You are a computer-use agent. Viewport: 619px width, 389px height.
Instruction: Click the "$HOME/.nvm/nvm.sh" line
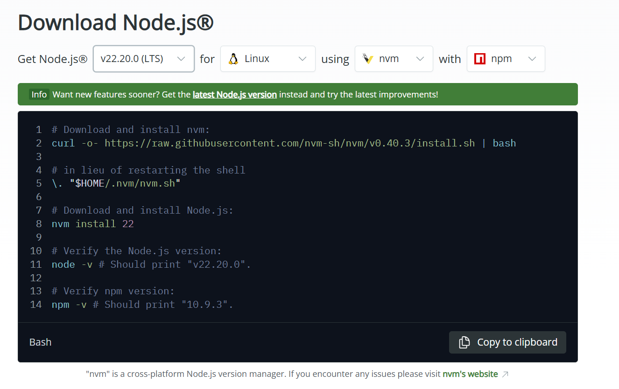pyautogui.click(x=116, y=184)
